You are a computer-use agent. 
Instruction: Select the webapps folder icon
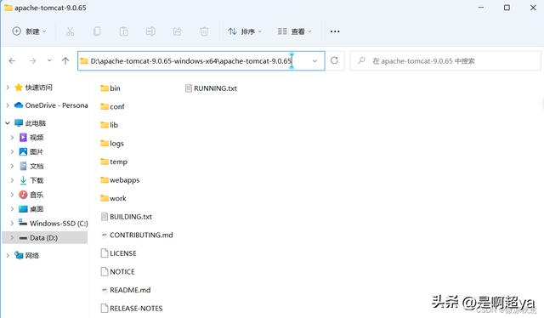[105, 179]
